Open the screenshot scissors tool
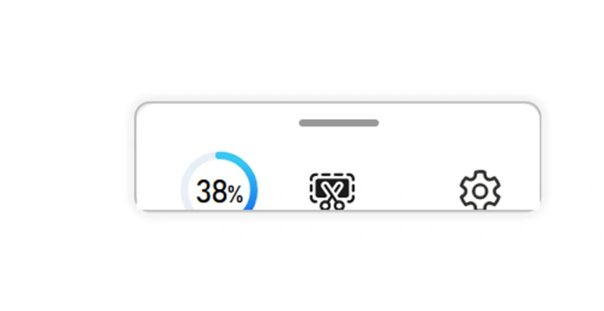The height and width of the screenshot is (311, 604). tap(332, 191)
